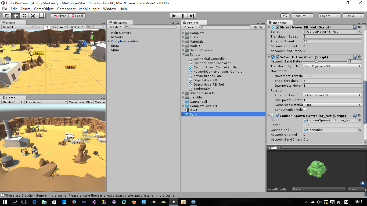Click the Local toggle button
Image resolution: width=367 pixels, height=206 pixels.
coord(77,16)
